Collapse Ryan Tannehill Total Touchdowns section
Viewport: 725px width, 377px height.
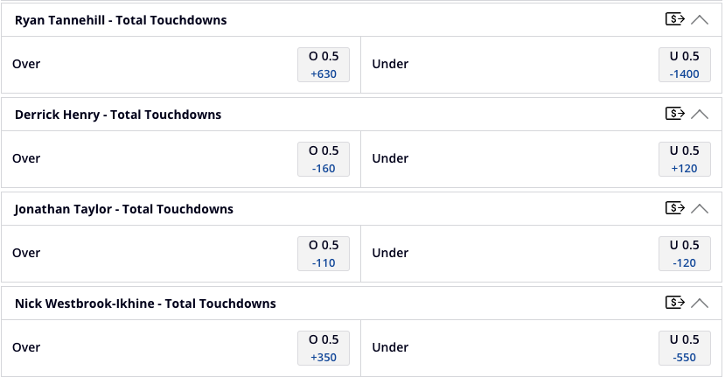pos(700,20)
